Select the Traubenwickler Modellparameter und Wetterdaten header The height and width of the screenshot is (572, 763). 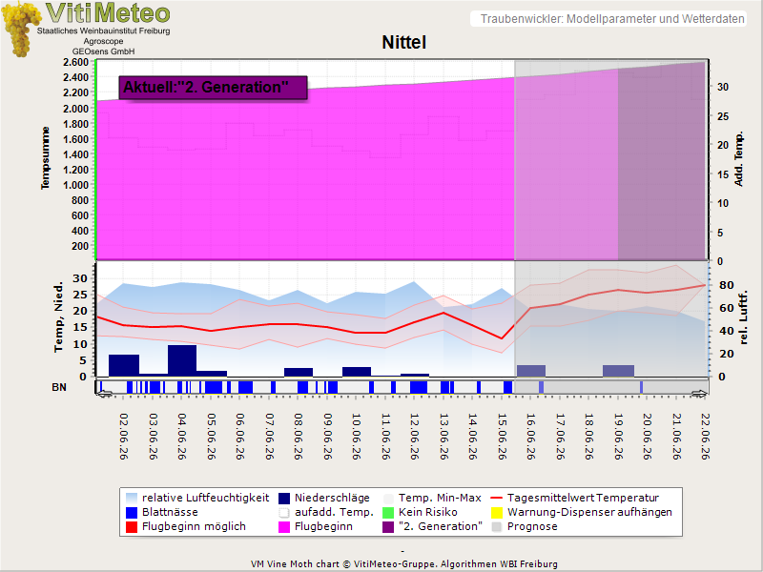point(612,19)
